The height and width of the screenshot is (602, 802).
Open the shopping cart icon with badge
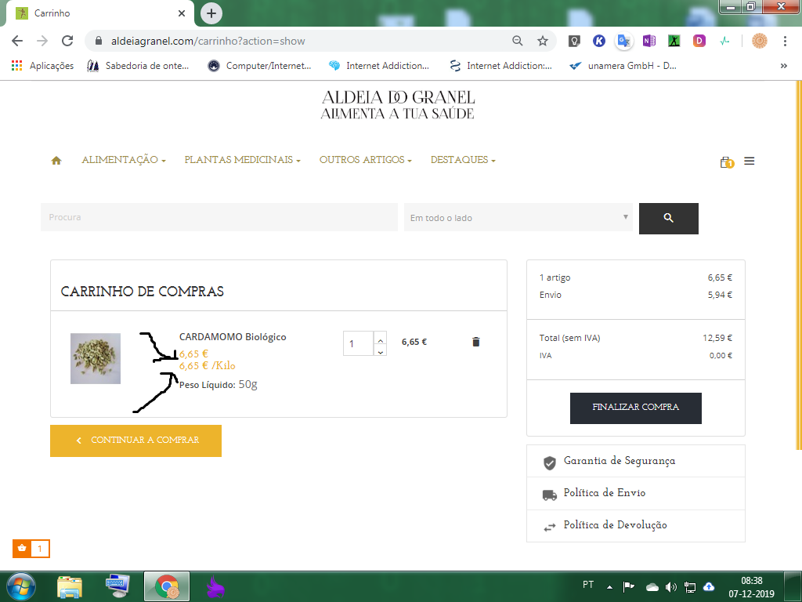click(x=727, y=162)
